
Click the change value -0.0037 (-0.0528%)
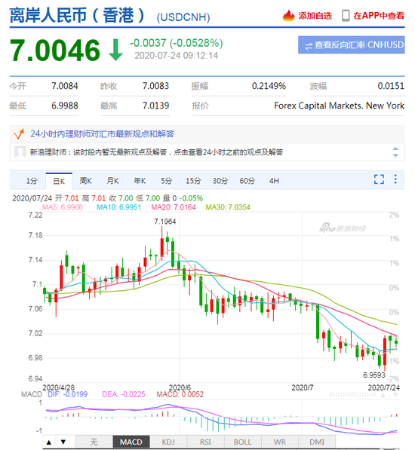(177, 43)
